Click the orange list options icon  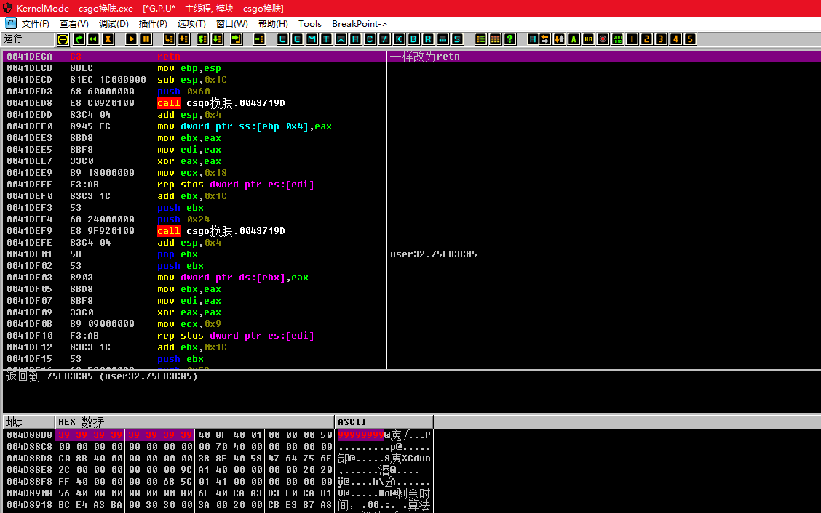[480, 39]
